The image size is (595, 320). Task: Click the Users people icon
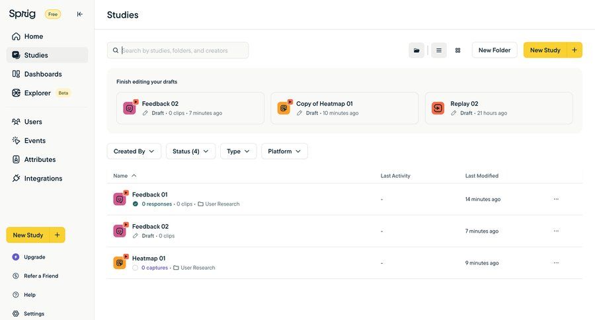coord(16,122)
